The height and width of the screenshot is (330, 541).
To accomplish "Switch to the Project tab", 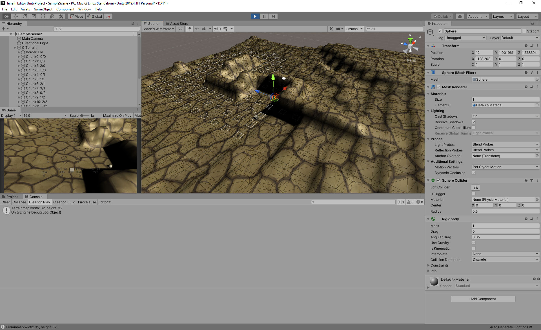I will click(10, 197).
